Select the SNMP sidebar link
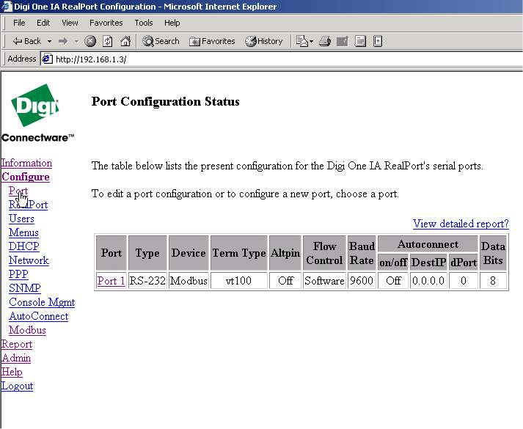523x429 pixels. point(24,288)
